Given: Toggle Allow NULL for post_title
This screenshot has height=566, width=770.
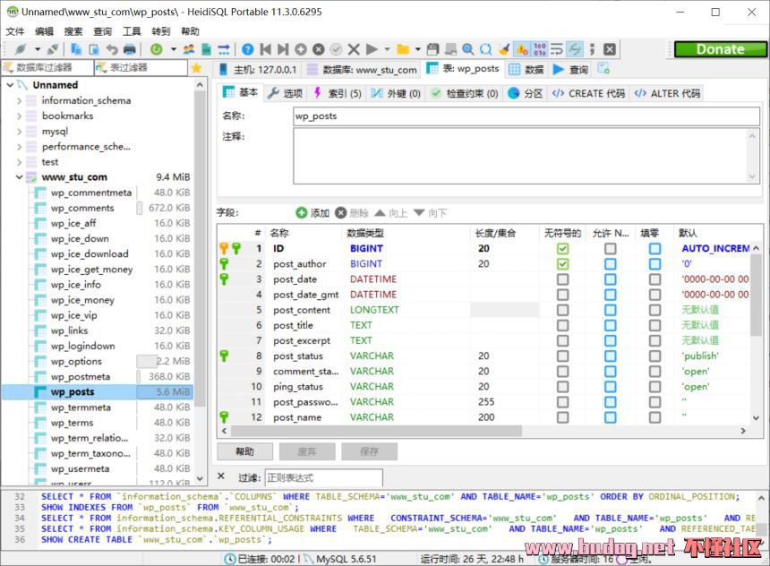Looking at the screenshot, I should click(611, 325).
